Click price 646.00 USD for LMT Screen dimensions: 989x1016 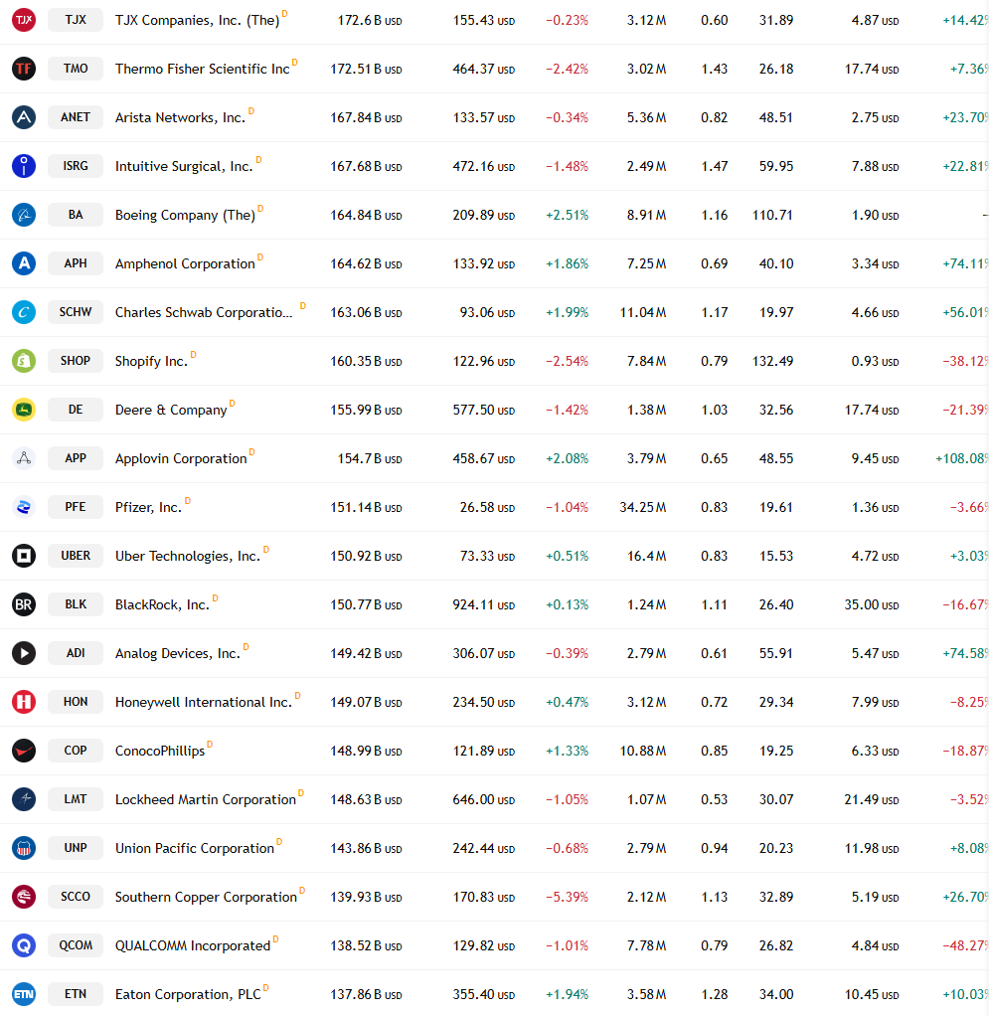click(x=484, y=799)
